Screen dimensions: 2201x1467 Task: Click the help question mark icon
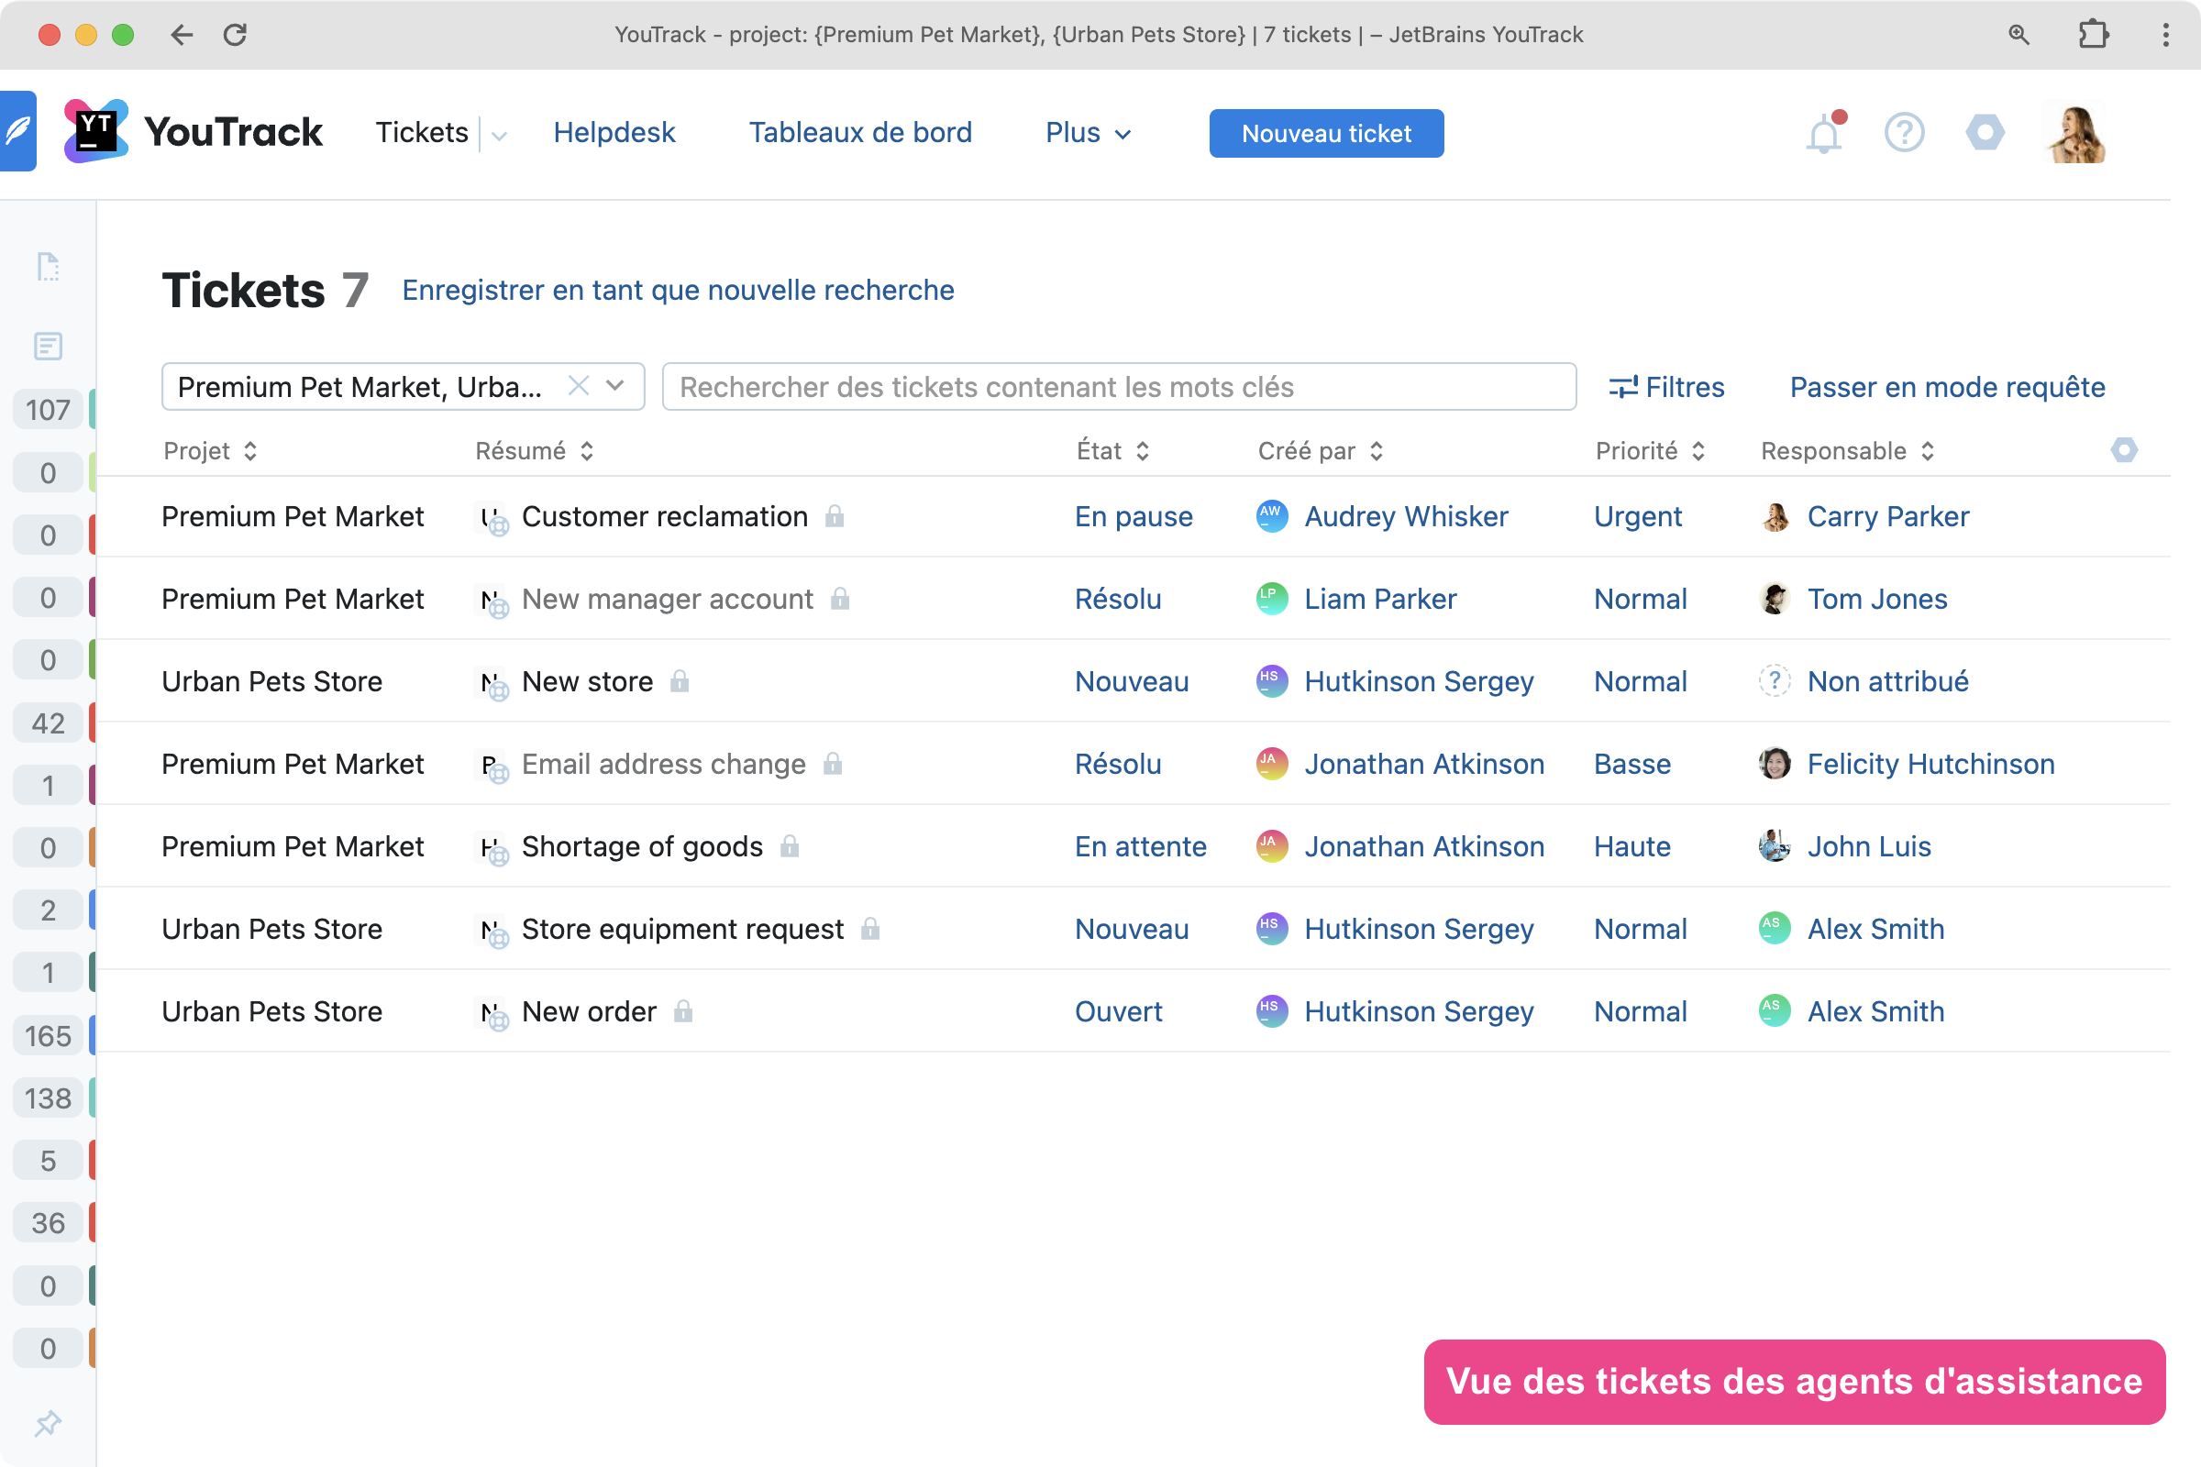click(1904, 133)
